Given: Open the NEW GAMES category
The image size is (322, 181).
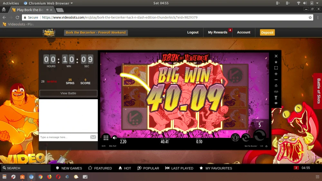Looking at the screenshot, I should [x=69, y=168].
